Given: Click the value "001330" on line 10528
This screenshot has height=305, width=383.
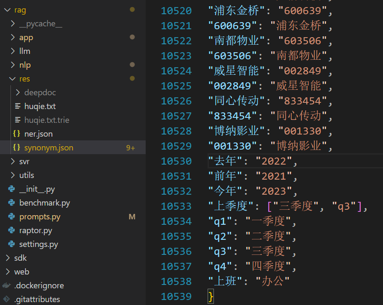Looking at the screenshot, I should tap(302, 131).
